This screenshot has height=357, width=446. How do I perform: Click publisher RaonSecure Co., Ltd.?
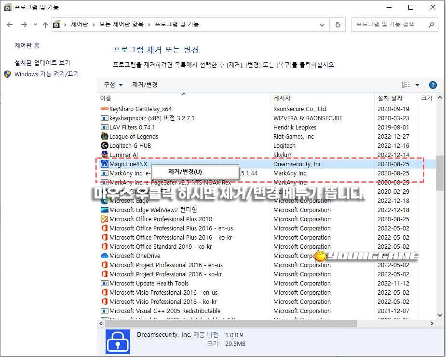300,109
